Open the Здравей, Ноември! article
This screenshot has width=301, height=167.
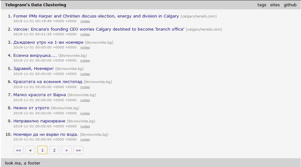click(x=33, y=69)
